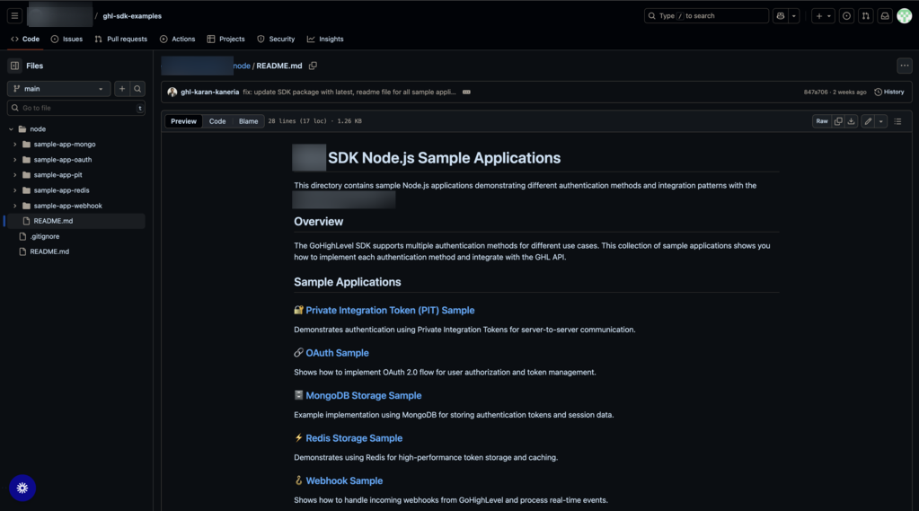Copy raw file contents icon

tap(839, 121)
